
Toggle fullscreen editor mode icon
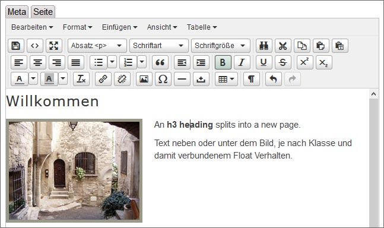click(54, 46)
